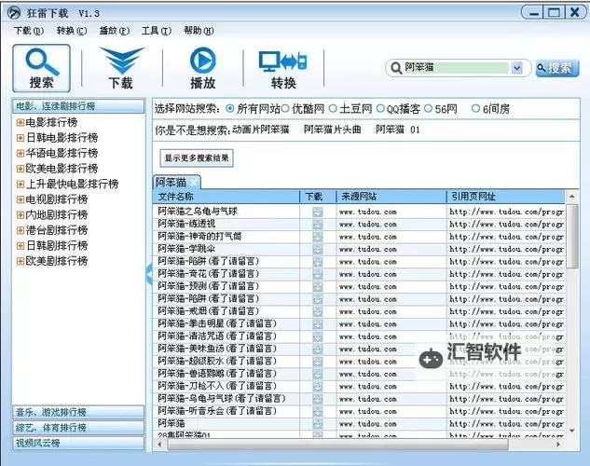Search the suggestion 动画片阿笨猫
This screenshot has width=590, height=466.
260,130
